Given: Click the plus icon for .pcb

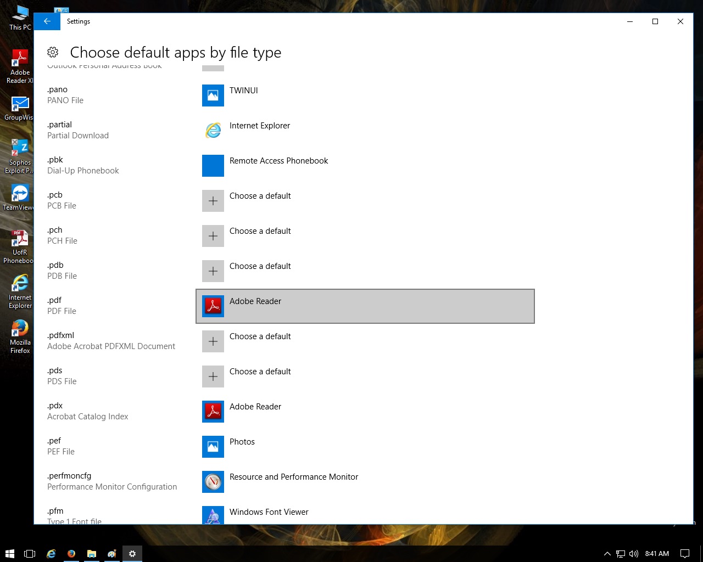Looking at the screenshot, I should [213, 201].
